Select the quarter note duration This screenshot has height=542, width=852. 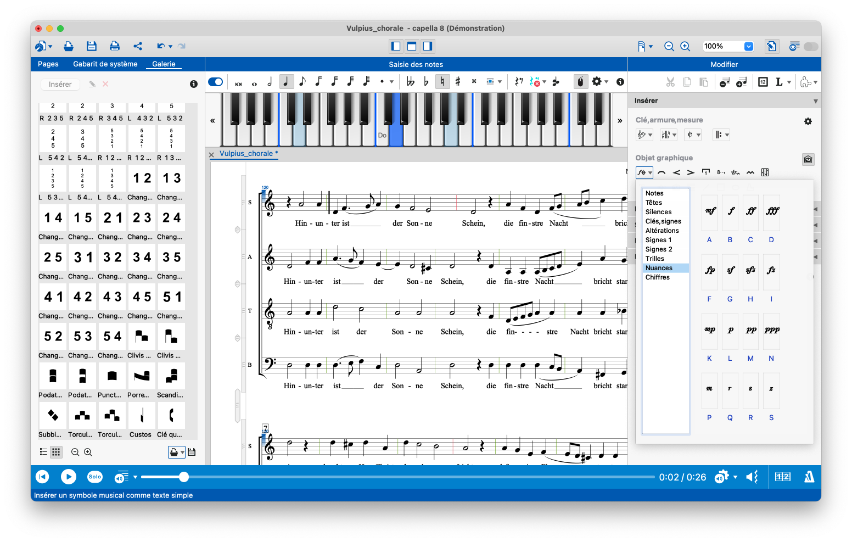click(x=285, y=82)
